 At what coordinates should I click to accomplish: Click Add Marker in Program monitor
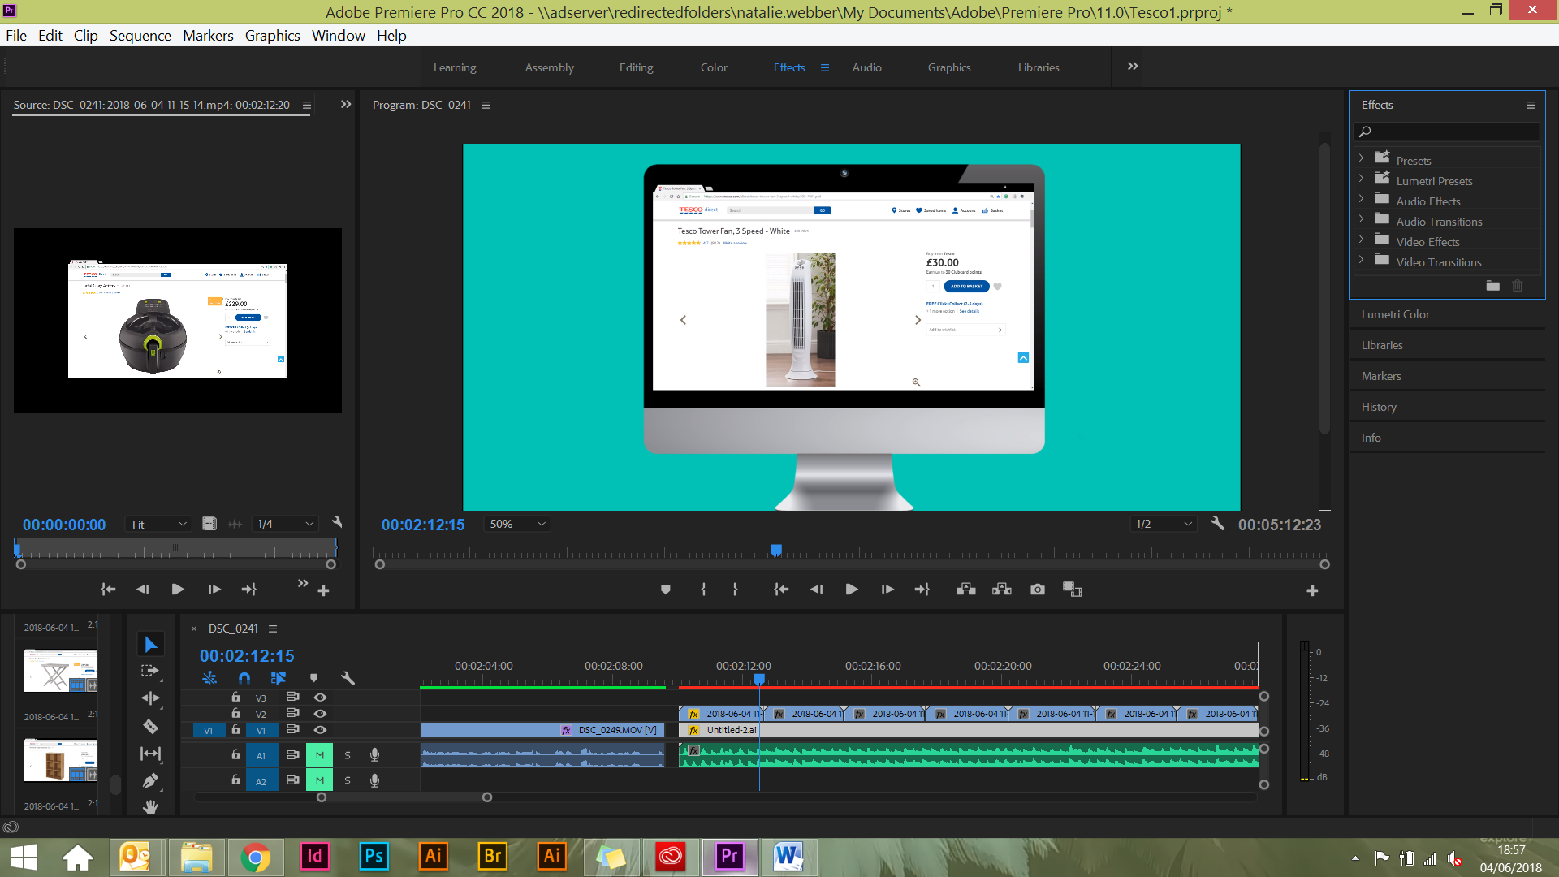click(x=666, y=590)
